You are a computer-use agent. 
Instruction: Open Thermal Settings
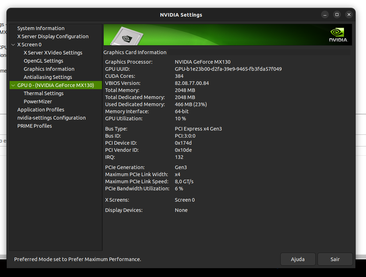click(44, 93)
